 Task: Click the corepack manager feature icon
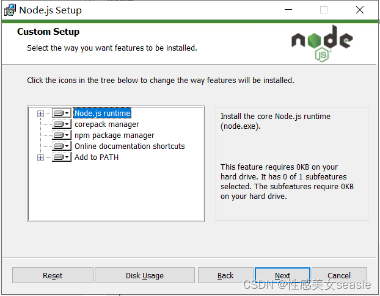(61, 125)
